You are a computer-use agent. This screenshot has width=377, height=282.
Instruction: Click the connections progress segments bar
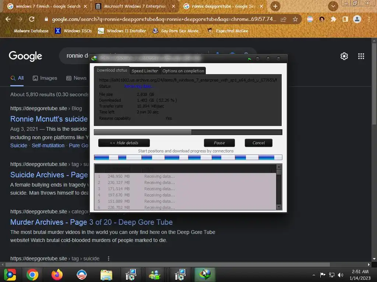tap(188, 158)
